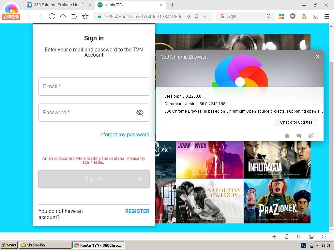Toggle password visibility eye icon

coord(140,112)
